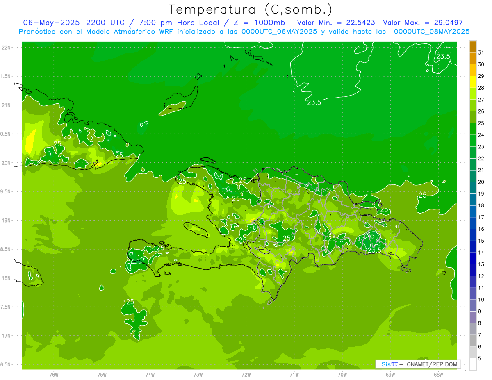This screenshot has height=380, width=492.
Task: Click the "72W" longitude axis label
Action: (x=246, y=375)
